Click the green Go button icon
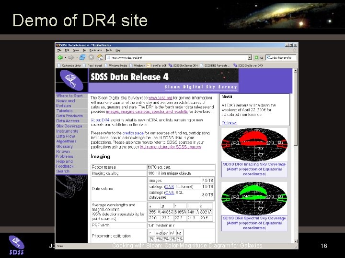Screen dimensions: 345x258 (256, 57)
